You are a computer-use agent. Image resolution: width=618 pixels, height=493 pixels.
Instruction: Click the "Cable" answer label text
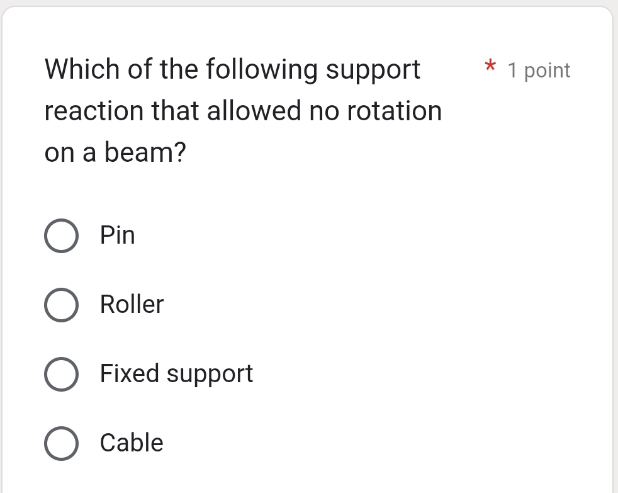click(x=131, y=443)
